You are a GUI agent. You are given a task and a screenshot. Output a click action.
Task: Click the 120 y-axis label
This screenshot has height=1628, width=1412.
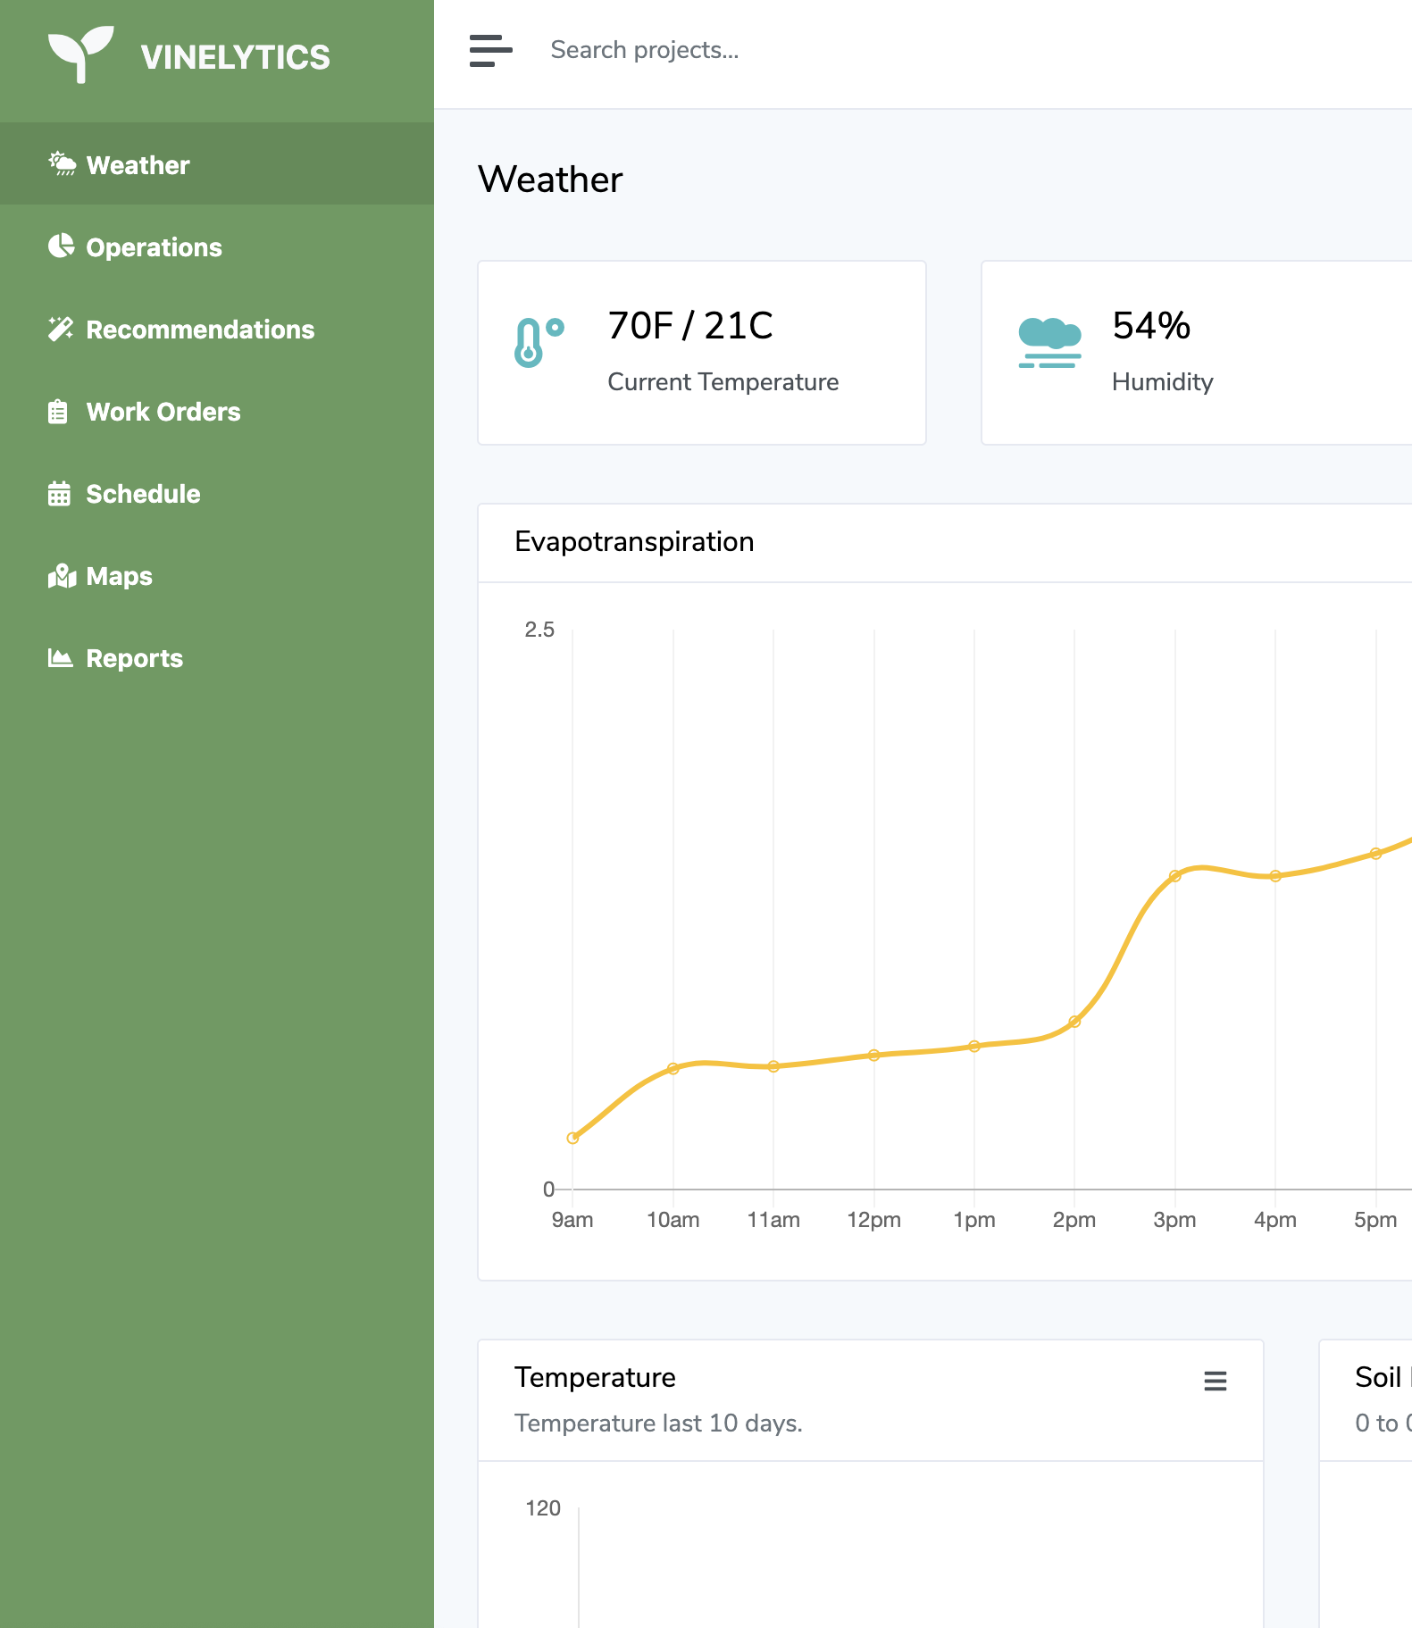coord(543,1508)
